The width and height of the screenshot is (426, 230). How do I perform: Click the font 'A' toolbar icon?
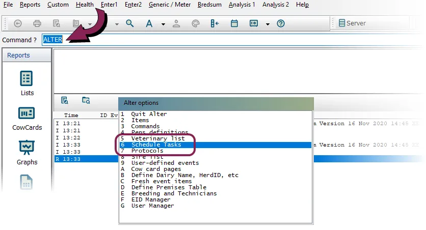149,23
